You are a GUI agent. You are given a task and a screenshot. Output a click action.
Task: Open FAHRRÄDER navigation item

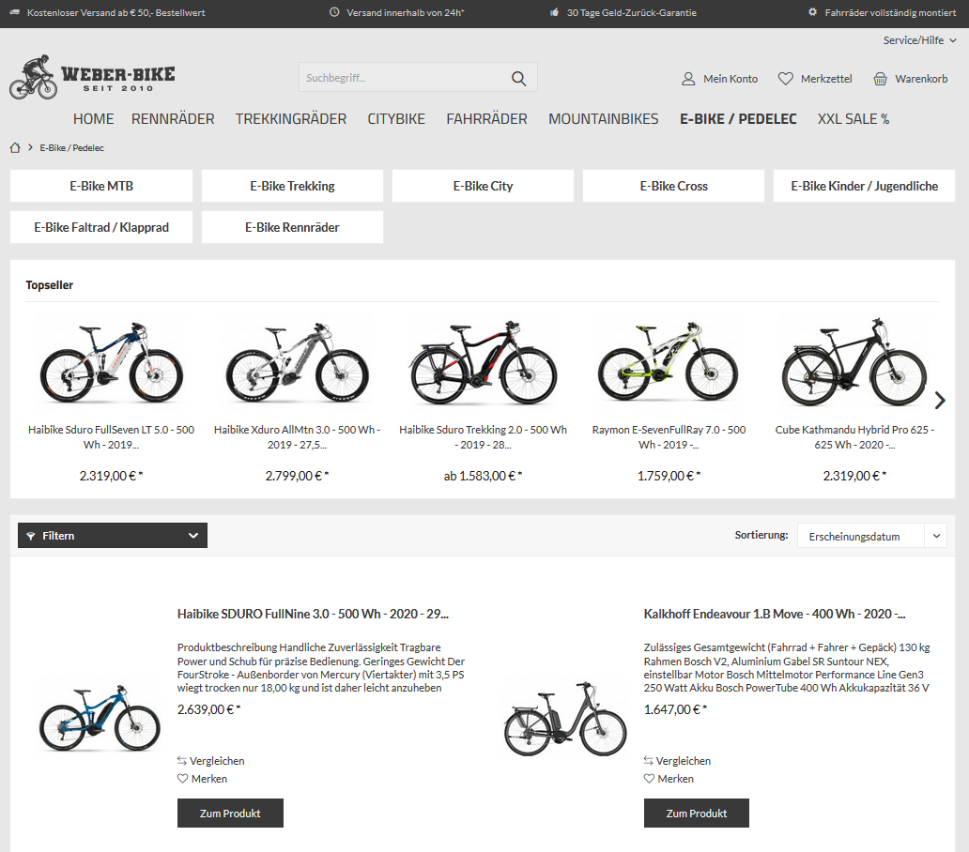(487, 119)
